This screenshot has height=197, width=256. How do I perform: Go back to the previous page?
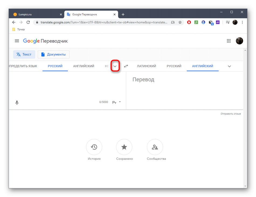pos(14,22)
